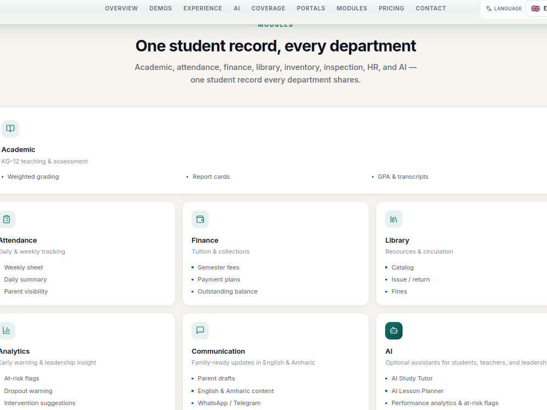The height and width of the screenshot is (410, 547).
Task: Click 'Dropout warning' under Analytics
Action: (28, 391)
